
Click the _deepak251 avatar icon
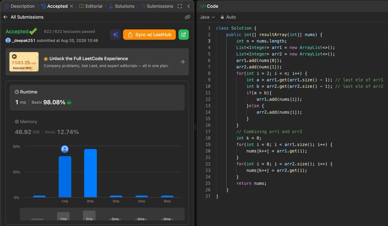pyautogui.click(x=8, y=41)
